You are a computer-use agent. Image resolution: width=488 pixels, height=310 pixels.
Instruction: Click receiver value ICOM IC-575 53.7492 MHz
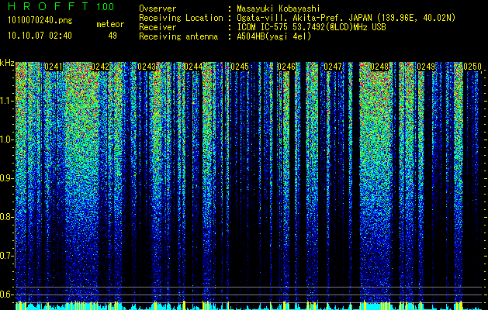click(x=311, y=27)
